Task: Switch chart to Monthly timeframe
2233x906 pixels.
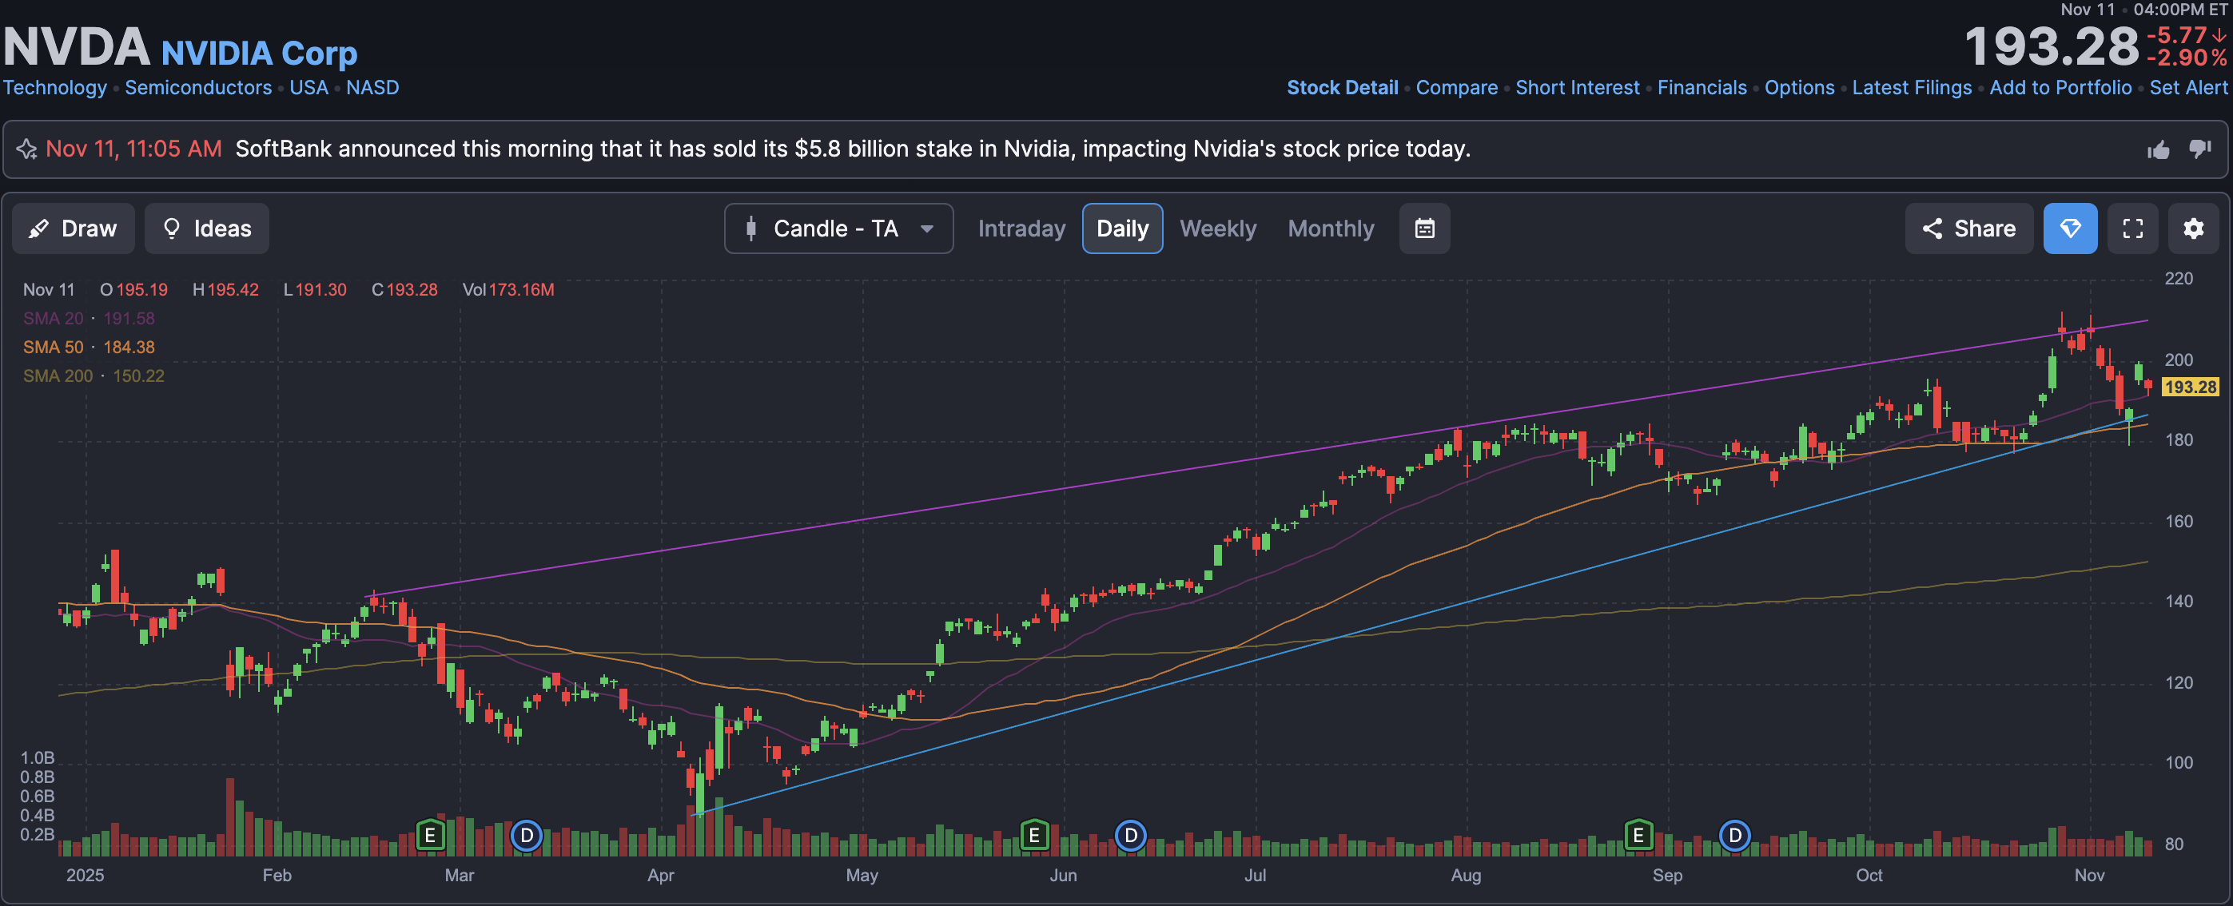Action: [1331, 228]
